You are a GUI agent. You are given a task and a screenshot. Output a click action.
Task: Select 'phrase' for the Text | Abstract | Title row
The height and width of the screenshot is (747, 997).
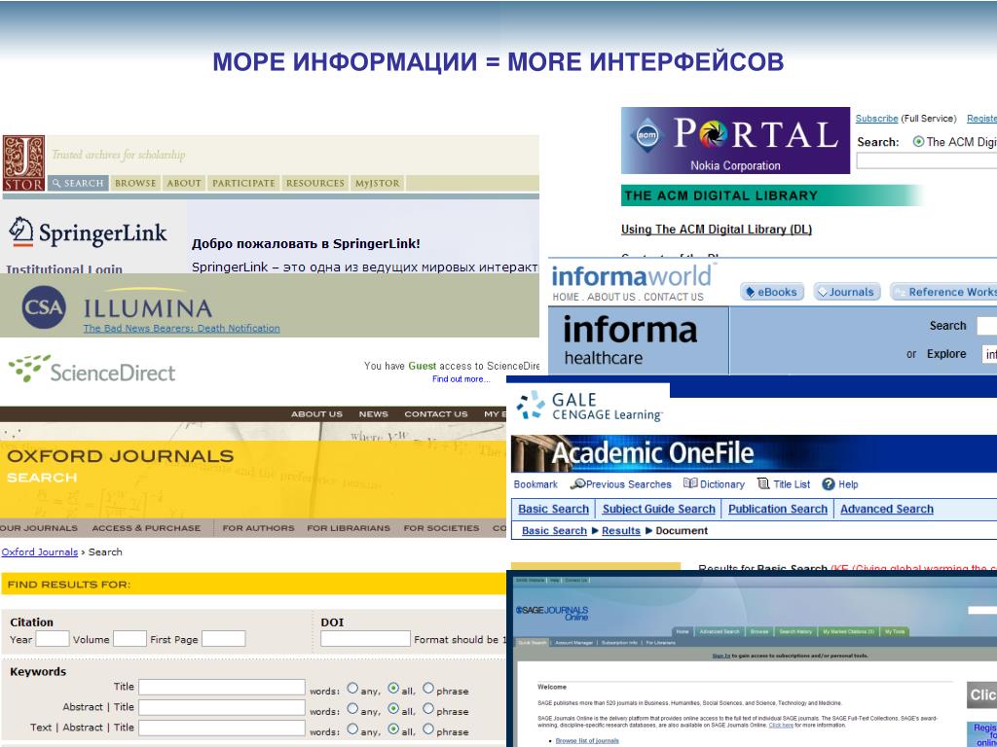(428, 729)
